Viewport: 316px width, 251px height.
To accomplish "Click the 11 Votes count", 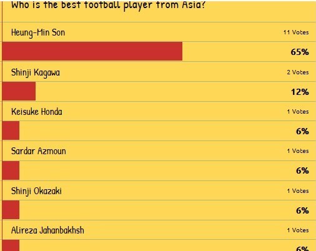I will pyautogui.click(x=296, y=32).
